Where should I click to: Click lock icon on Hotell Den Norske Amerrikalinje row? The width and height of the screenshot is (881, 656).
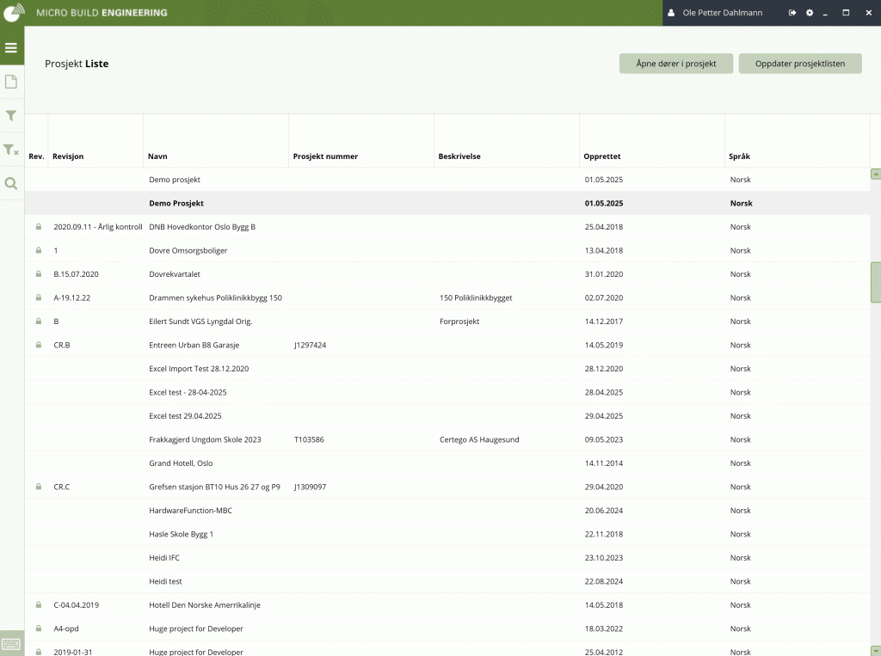click(38, 605)
